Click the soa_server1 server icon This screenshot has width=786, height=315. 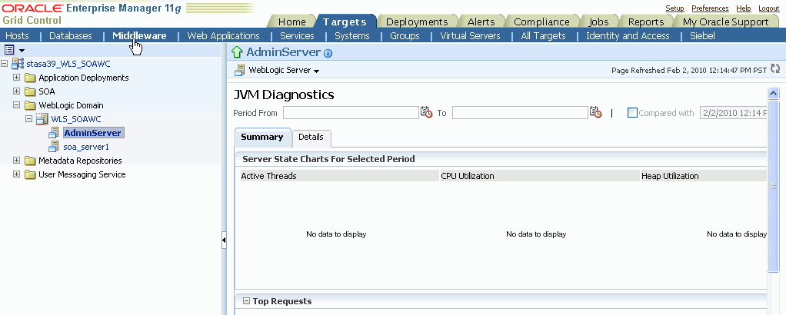point(54,147)
